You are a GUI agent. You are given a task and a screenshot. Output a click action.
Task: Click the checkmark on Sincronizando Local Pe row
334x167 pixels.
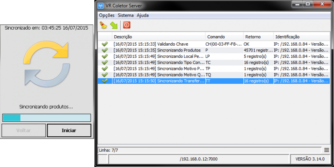pyautogui.click(x=105, y=56)
